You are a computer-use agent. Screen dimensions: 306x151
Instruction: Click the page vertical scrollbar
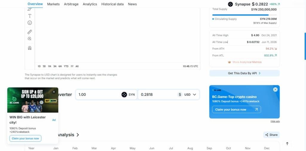tap(305, 46)
